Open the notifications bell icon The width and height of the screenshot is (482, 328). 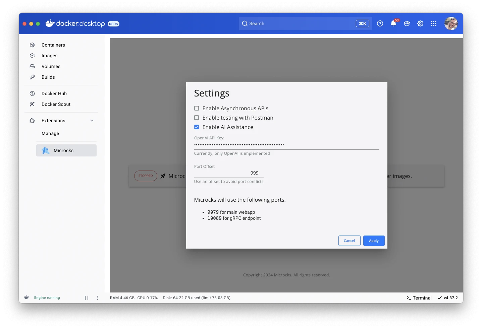[393, 23]
